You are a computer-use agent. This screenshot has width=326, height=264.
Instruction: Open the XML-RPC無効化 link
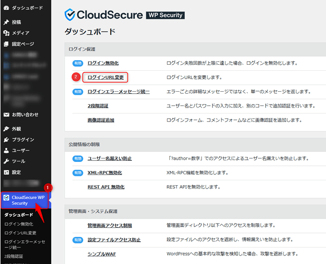(x=105, y=173)
